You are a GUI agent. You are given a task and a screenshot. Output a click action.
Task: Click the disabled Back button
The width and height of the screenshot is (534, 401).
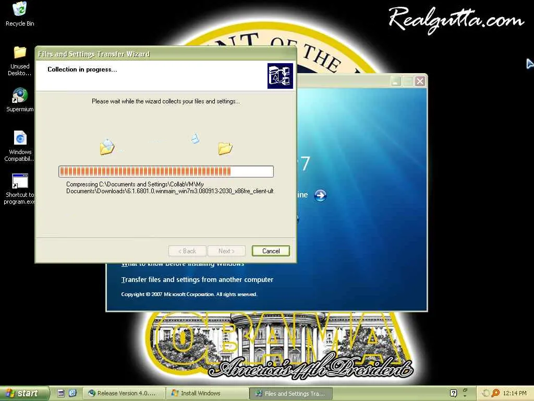[187, 251]
